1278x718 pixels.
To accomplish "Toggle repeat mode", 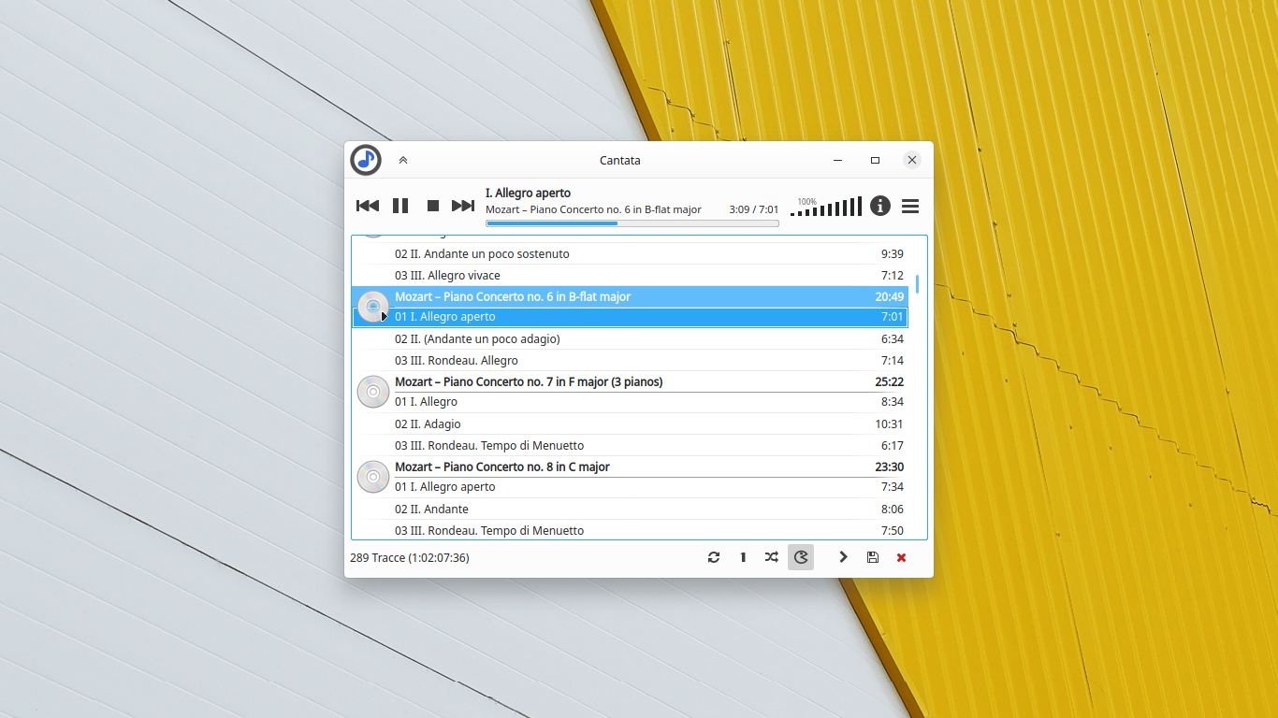I will click(714, 557).
